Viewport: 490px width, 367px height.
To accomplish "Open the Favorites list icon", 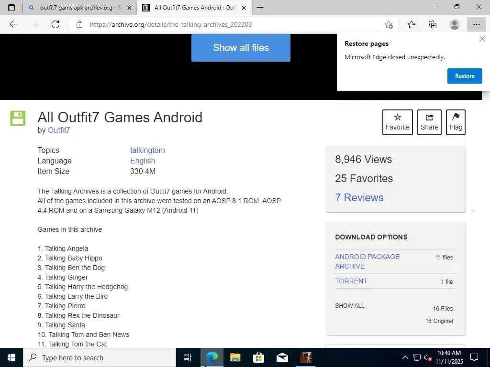I will 412,24.
